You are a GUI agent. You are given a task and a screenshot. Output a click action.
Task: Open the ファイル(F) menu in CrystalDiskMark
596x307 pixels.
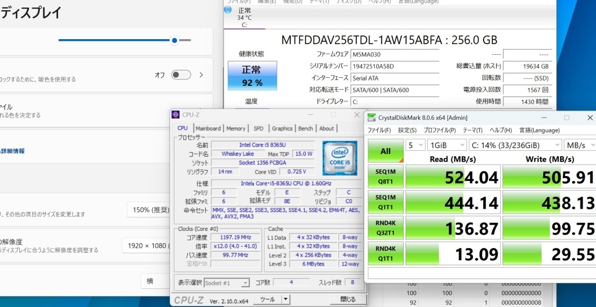(379, 130)
